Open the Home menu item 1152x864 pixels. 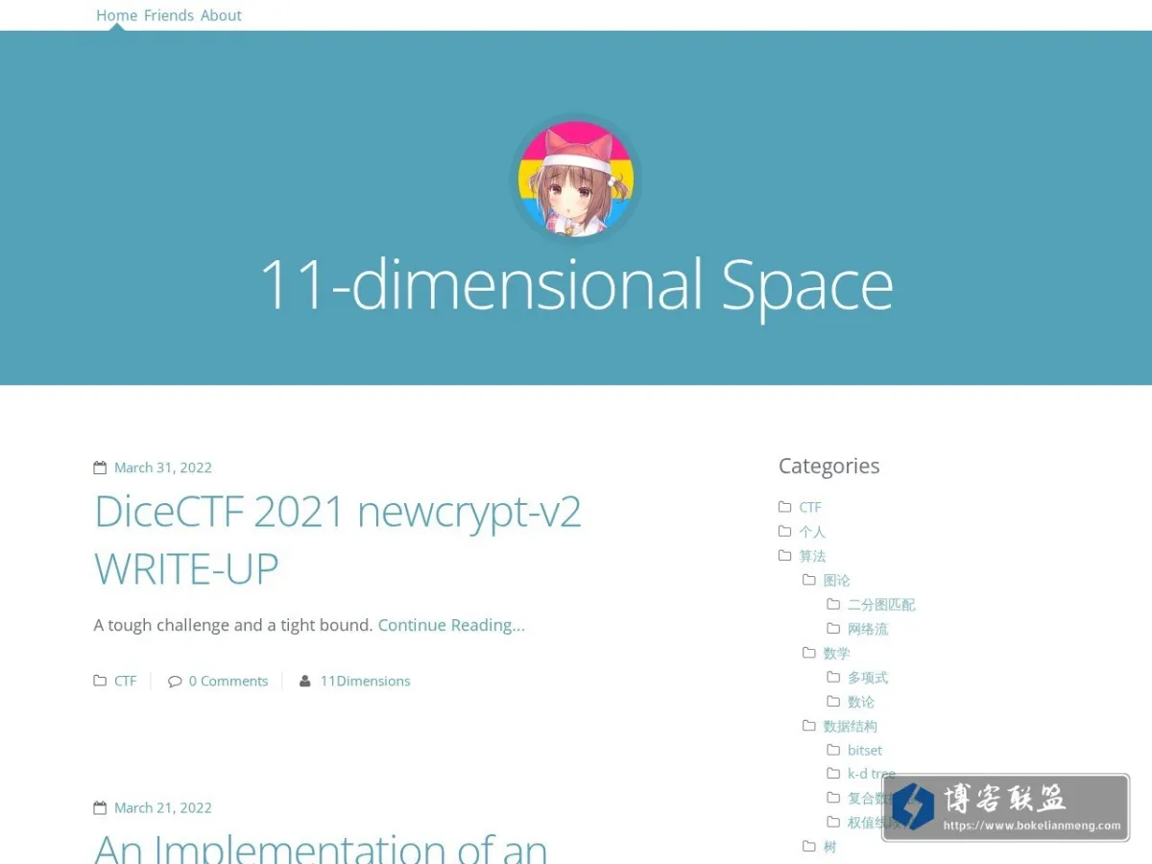(116, 15)
